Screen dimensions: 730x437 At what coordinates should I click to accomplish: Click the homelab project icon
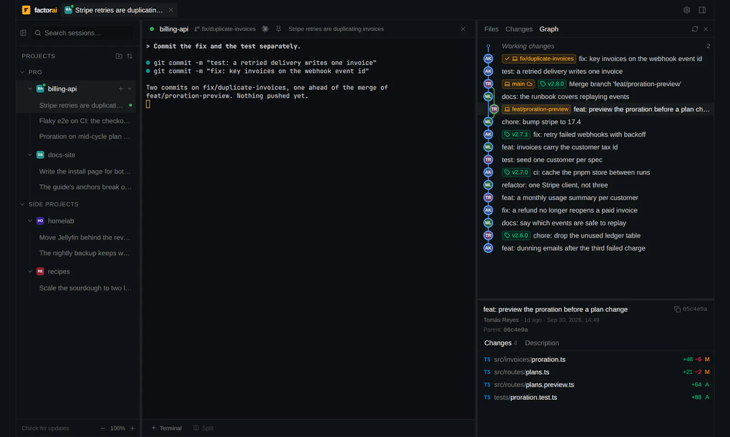pos(40,221)
